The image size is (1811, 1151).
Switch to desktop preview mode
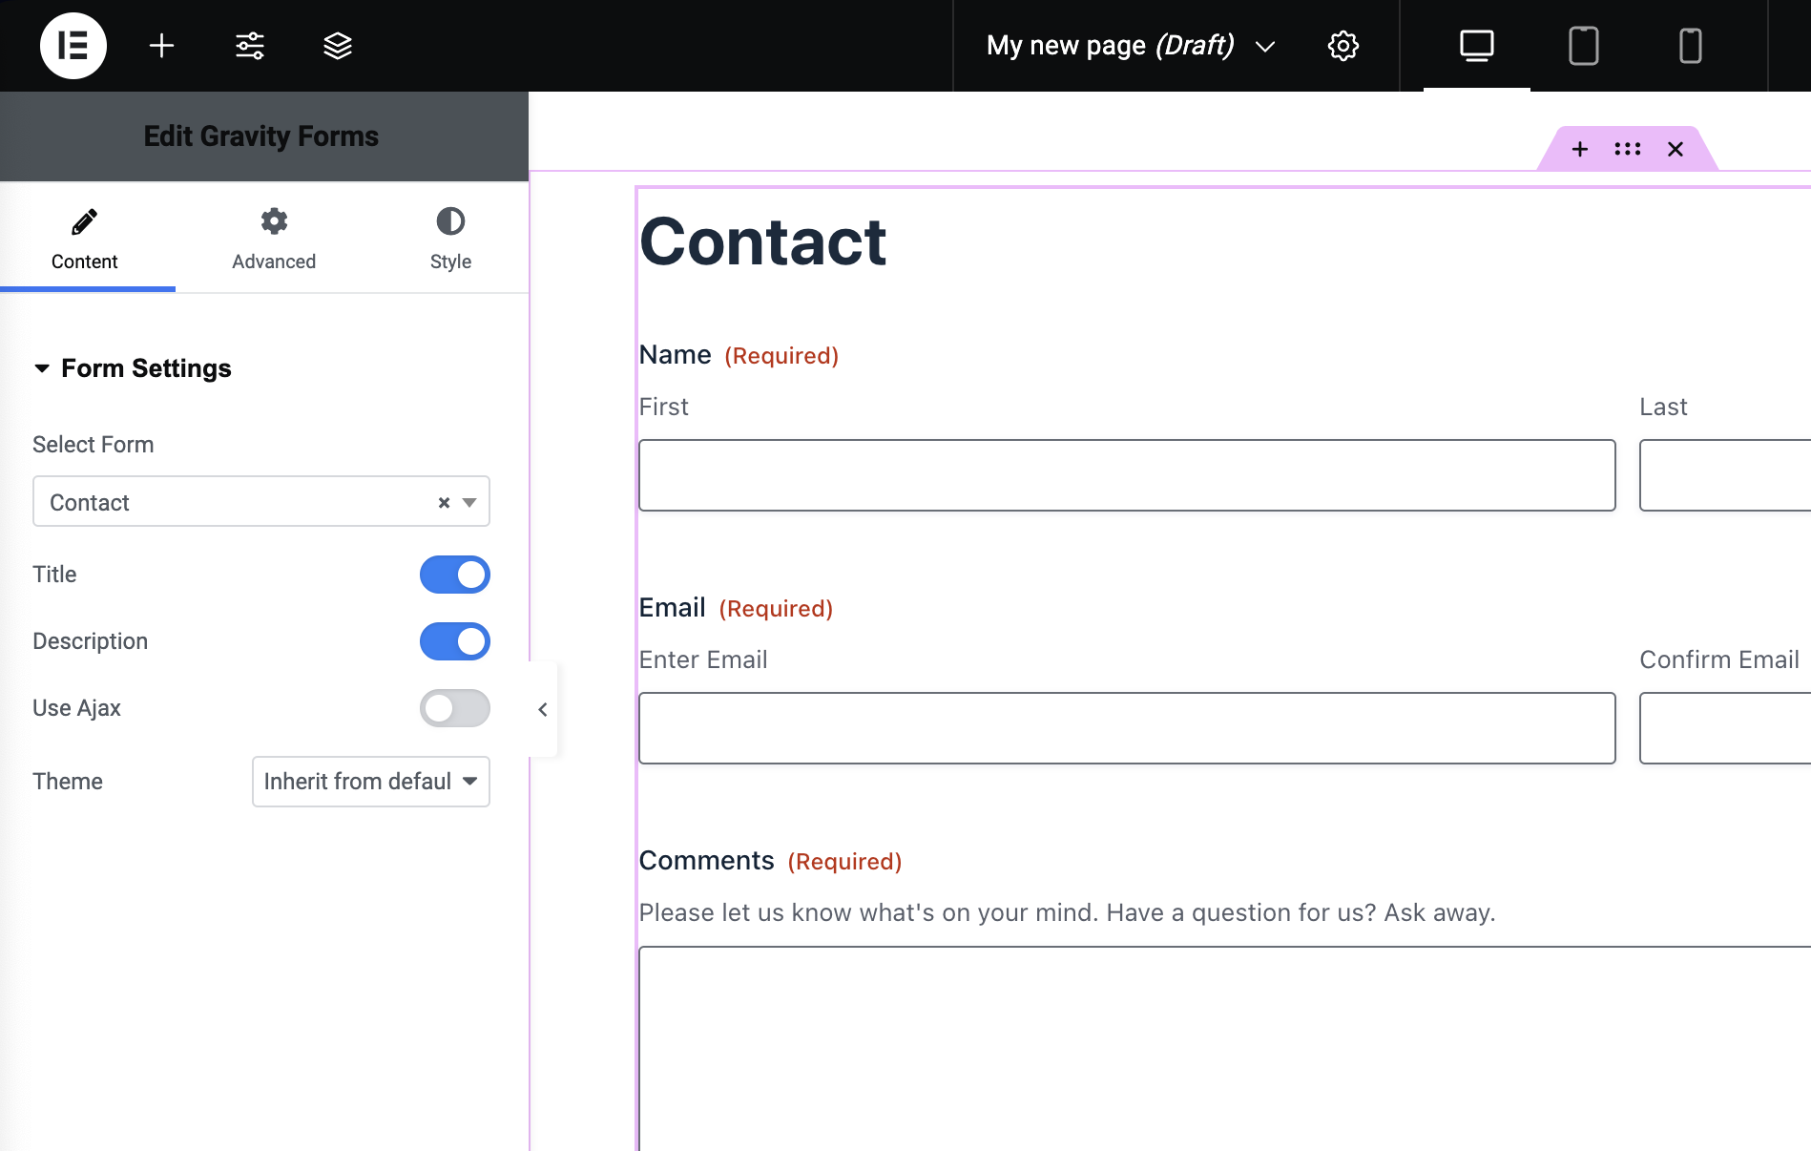click(x=1476, y=46)
